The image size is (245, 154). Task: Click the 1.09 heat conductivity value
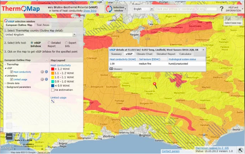(x=112, y=64)
